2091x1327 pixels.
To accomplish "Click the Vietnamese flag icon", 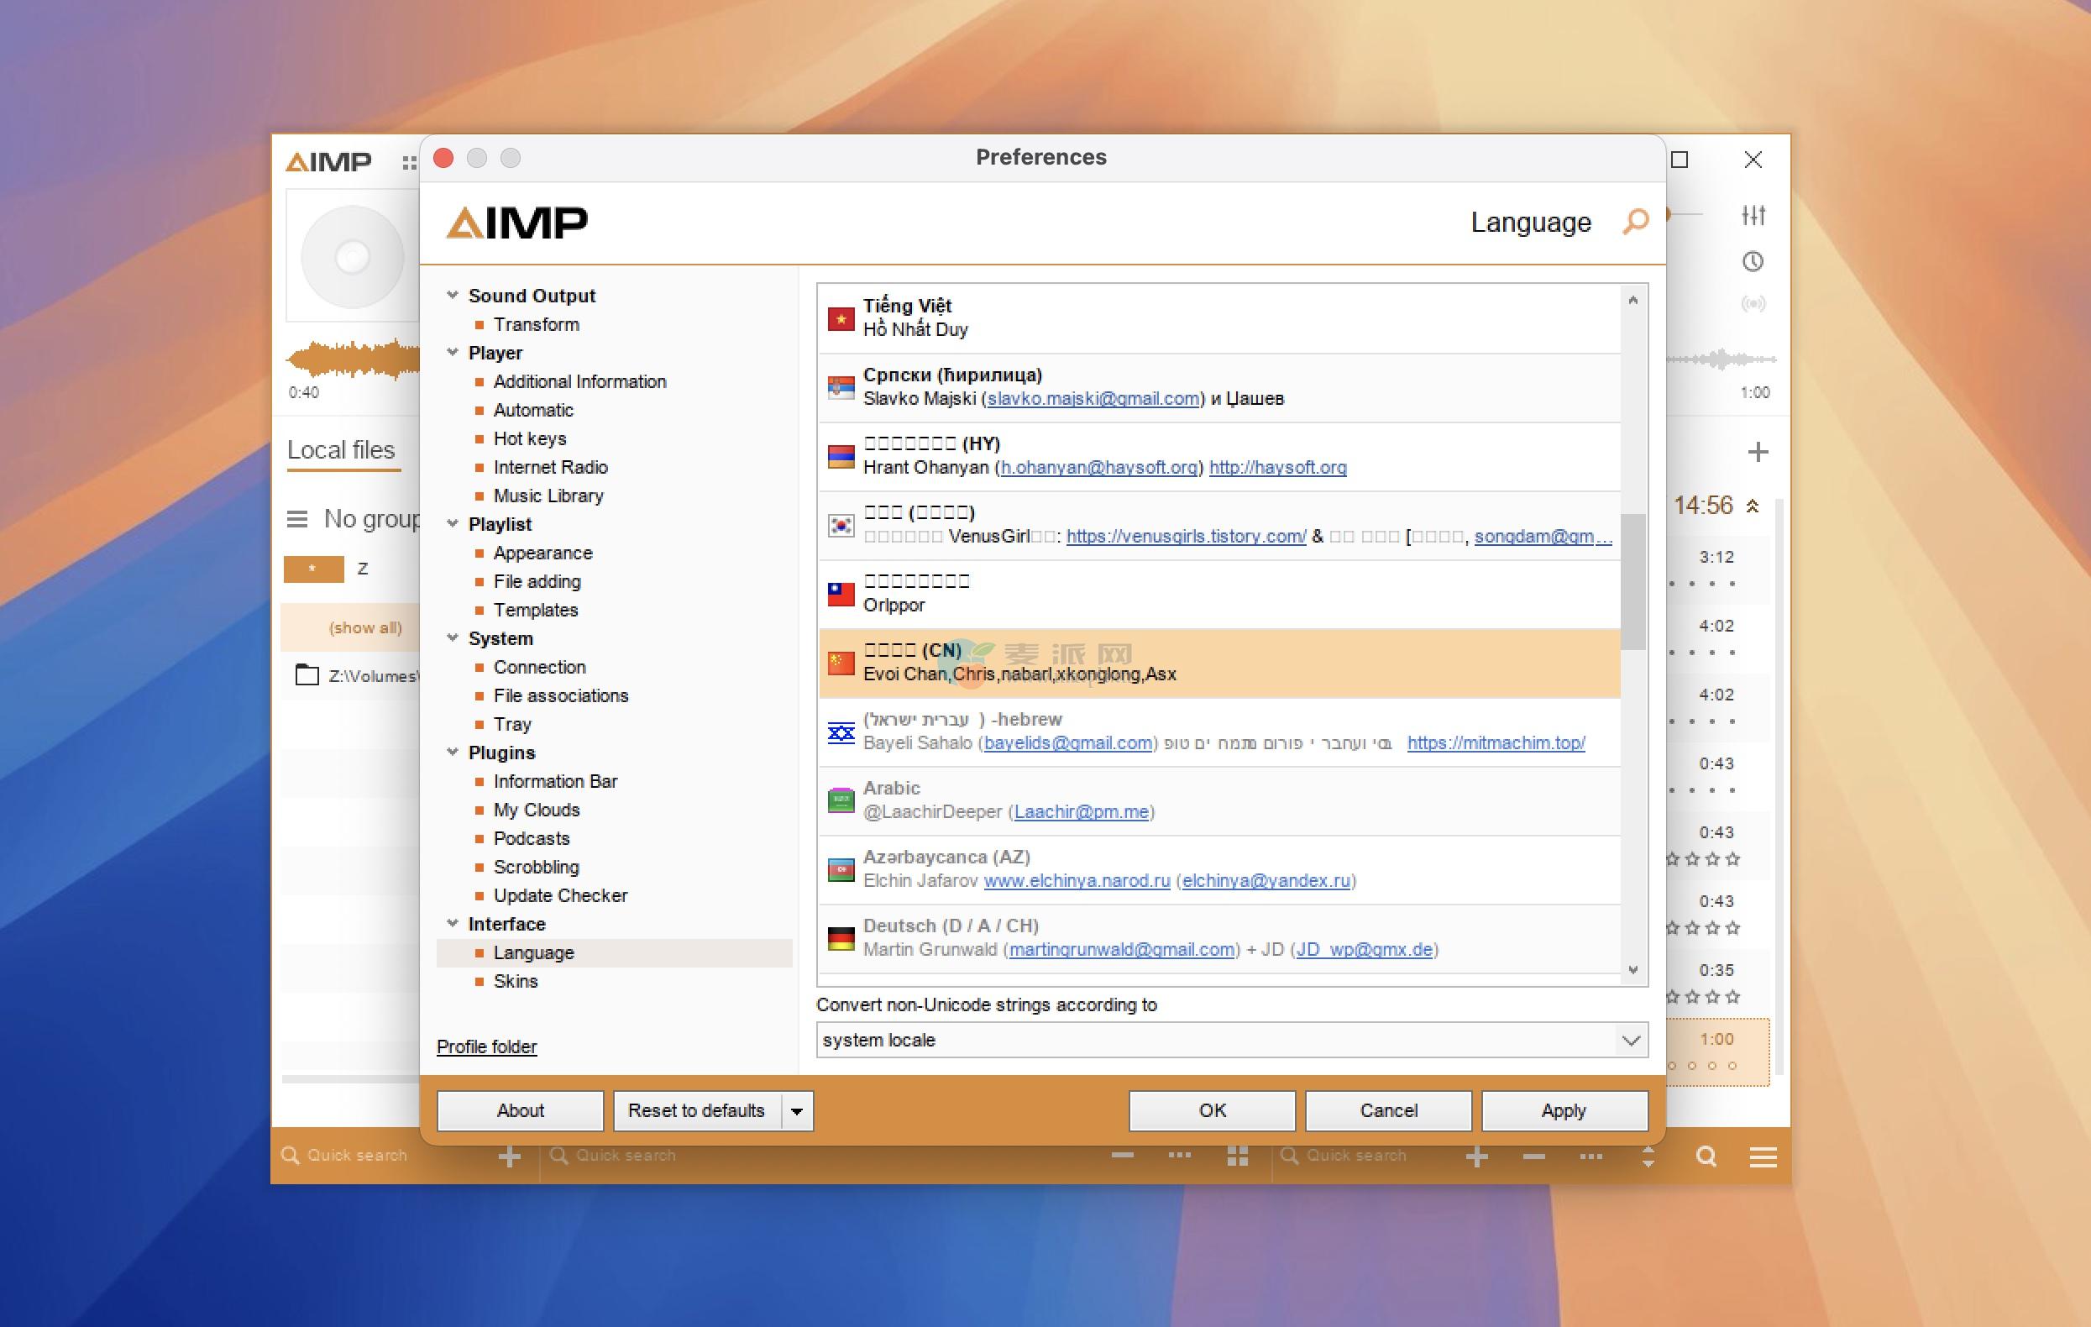I will click(x=841, y=318).
